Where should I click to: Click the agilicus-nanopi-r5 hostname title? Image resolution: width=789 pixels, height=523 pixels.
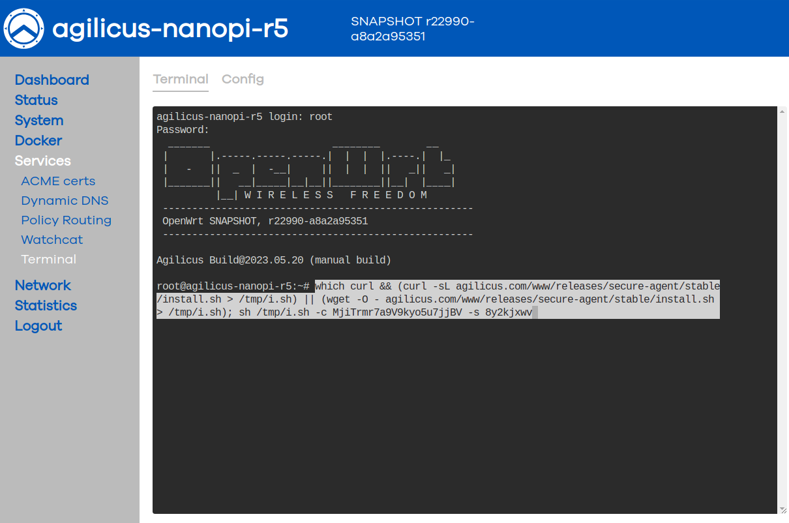[x=170, y=29]
